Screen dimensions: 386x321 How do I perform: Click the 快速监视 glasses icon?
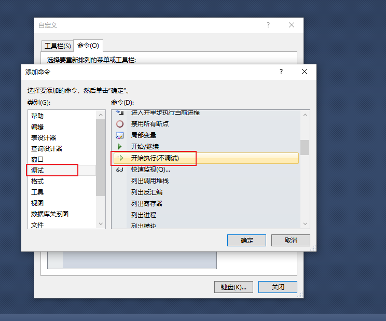(120, 170)
